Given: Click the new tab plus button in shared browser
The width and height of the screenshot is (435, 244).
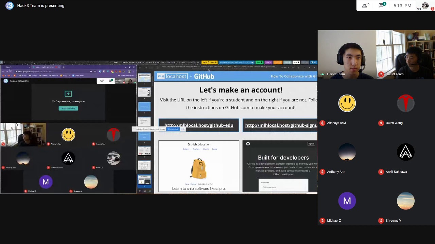Looking at the screenshot, I should click(64, 67).
